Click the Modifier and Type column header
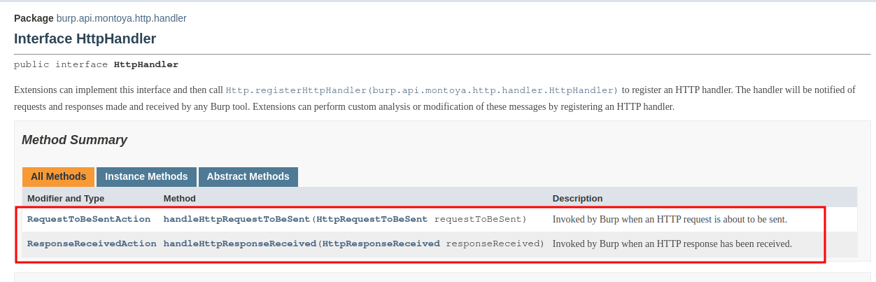 66,198
